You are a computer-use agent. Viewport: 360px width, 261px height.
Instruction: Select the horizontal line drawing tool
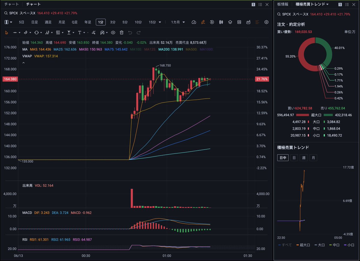(x=15, y=32)
